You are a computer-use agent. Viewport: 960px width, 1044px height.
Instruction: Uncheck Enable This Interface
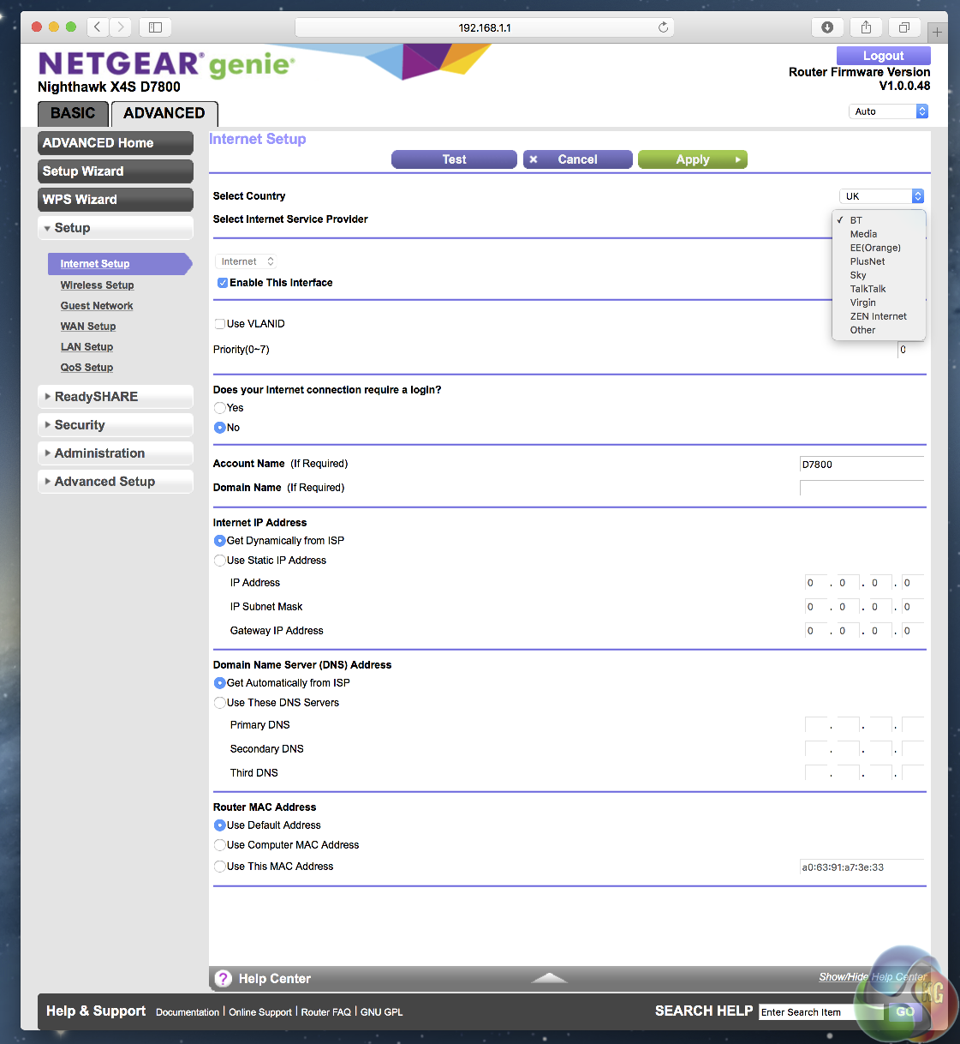(x=223, y=283)
